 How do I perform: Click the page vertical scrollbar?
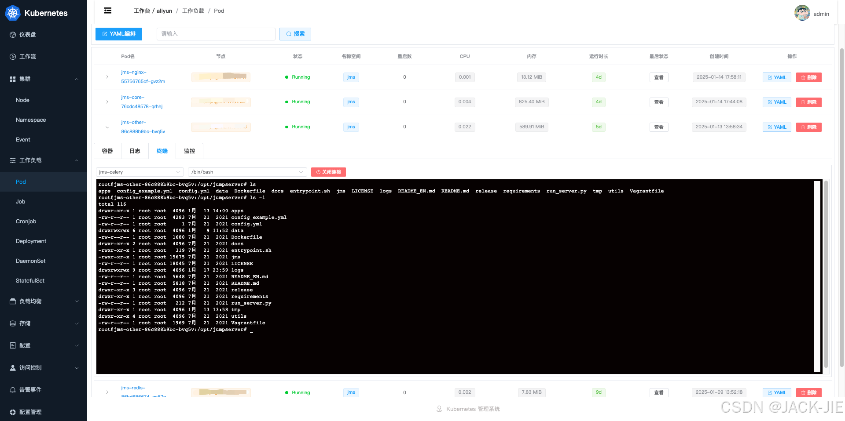tap(841, 207)
